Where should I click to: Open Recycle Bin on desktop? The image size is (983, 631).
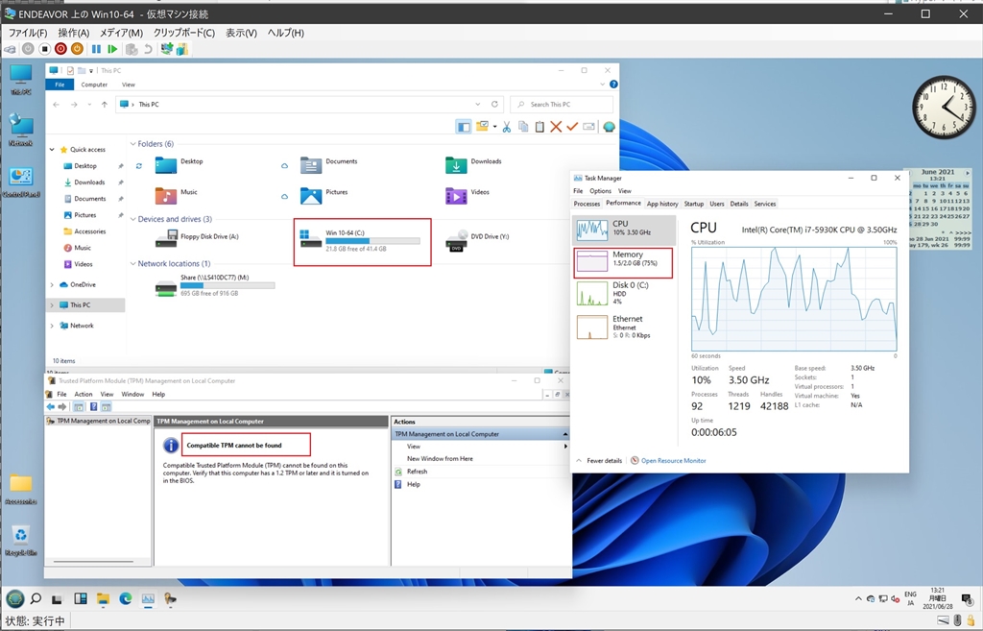click(x=21, y=541)
